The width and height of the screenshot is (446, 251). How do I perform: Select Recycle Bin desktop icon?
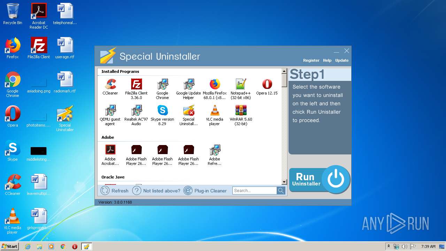pyautogui.click(x=13, y=14)
